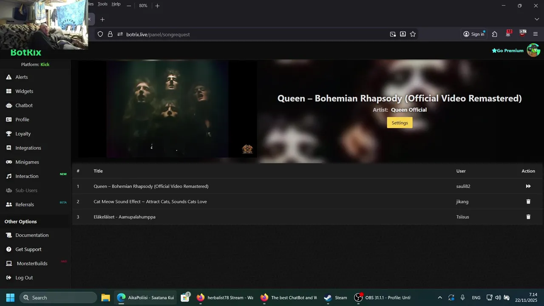544x306 pixels.
Task: Open the Windows Start menu
Action: 10,297
